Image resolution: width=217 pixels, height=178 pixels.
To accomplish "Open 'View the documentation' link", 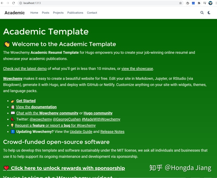I will [36, 107].
